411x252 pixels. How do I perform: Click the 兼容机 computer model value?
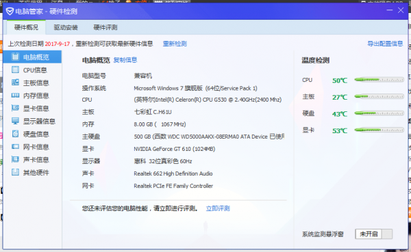(143, 76)
